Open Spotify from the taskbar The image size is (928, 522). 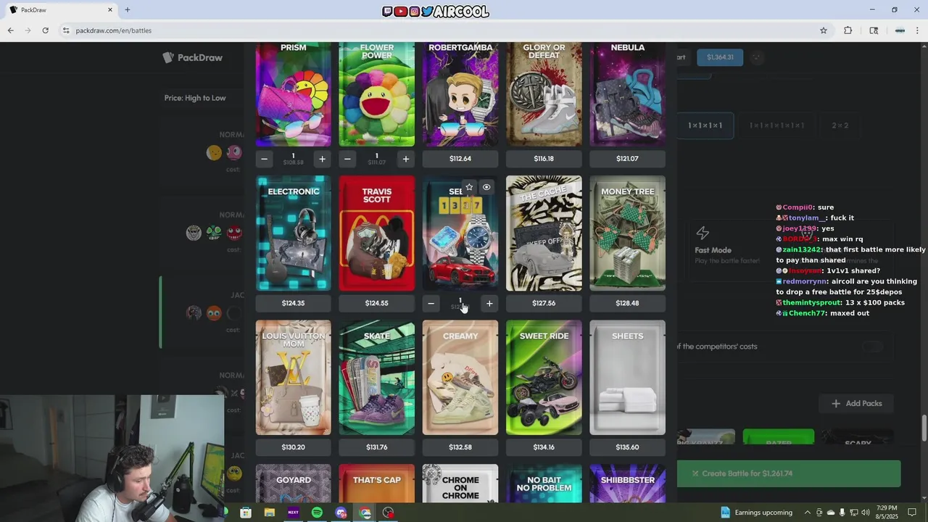coord(317,513)
